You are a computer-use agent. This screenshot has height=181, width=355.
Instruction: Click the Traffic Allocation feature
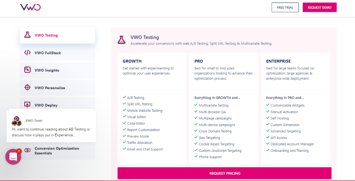pos(140,143)
